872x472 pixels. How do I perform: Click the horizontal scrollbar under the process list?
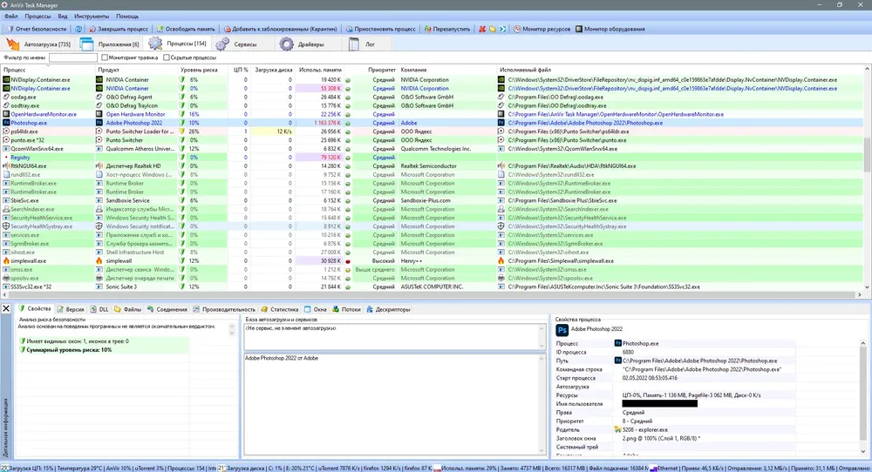click(433, 295)
